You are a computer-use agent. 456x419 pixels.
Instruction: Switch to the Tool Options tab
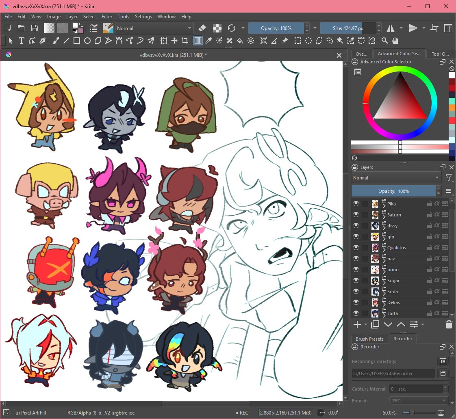coord(440,54)
